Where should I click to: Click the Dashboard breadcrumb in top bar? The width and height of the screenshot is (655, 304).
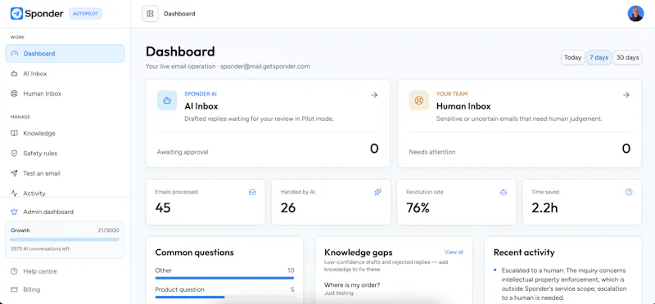click(x=179, y=14)
